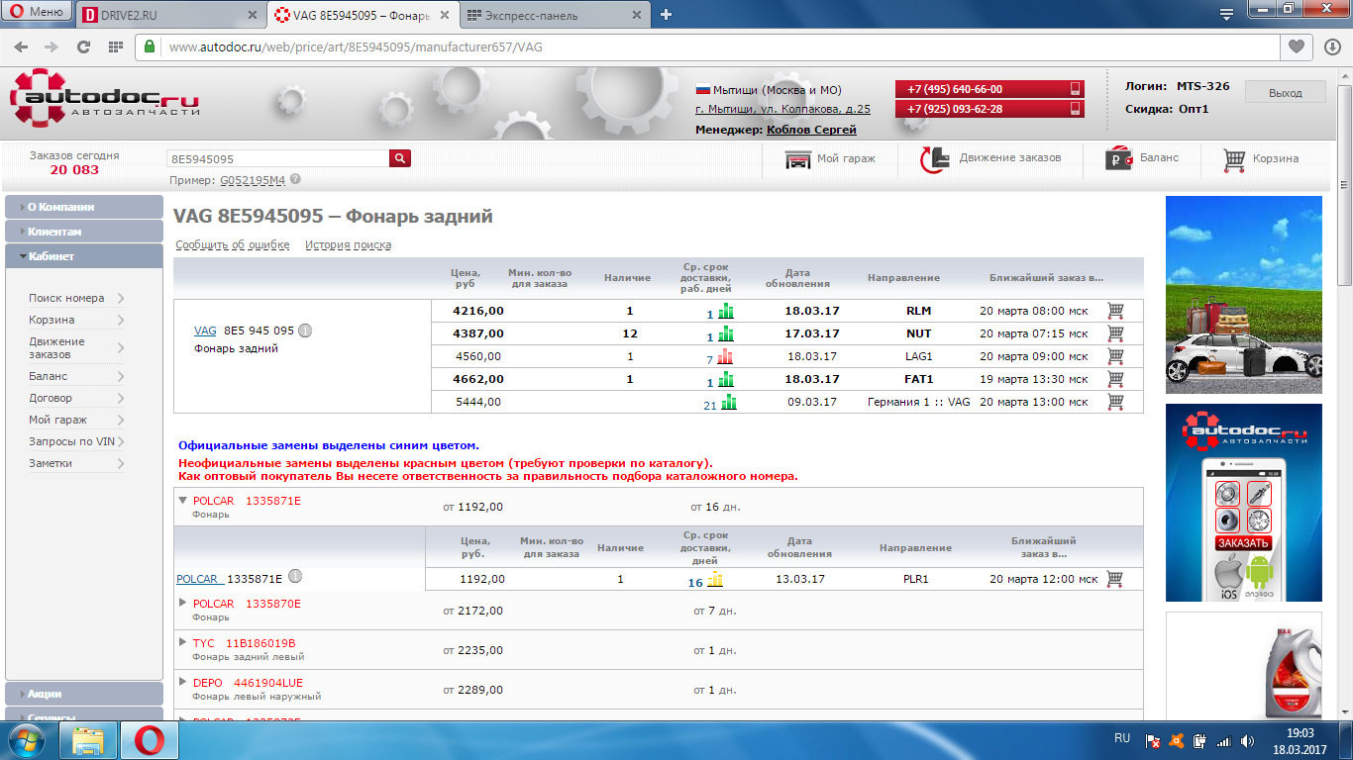The height and width of the screenshot is (760, 1353).
Task: Click browser back arrow
Action: point(21,47)
